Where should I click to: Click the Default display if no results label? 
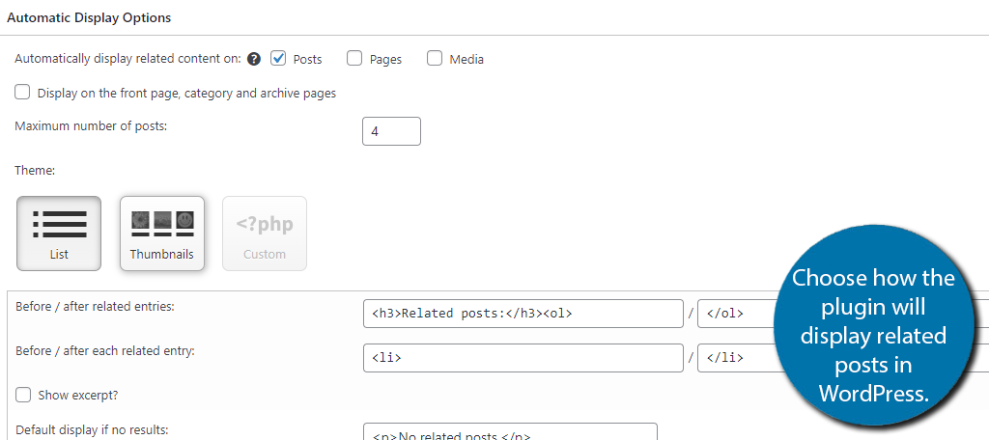coord(92,430)
